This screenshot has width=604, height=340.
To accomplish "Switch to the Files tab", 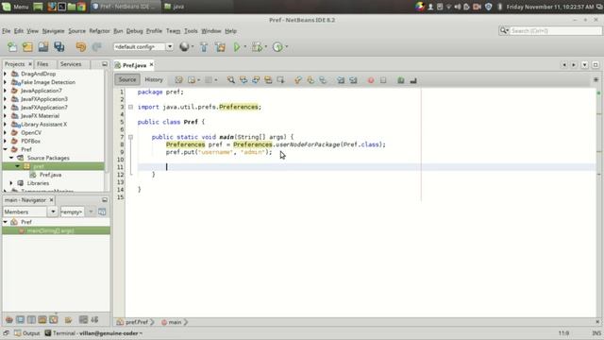I will [42, 64].
